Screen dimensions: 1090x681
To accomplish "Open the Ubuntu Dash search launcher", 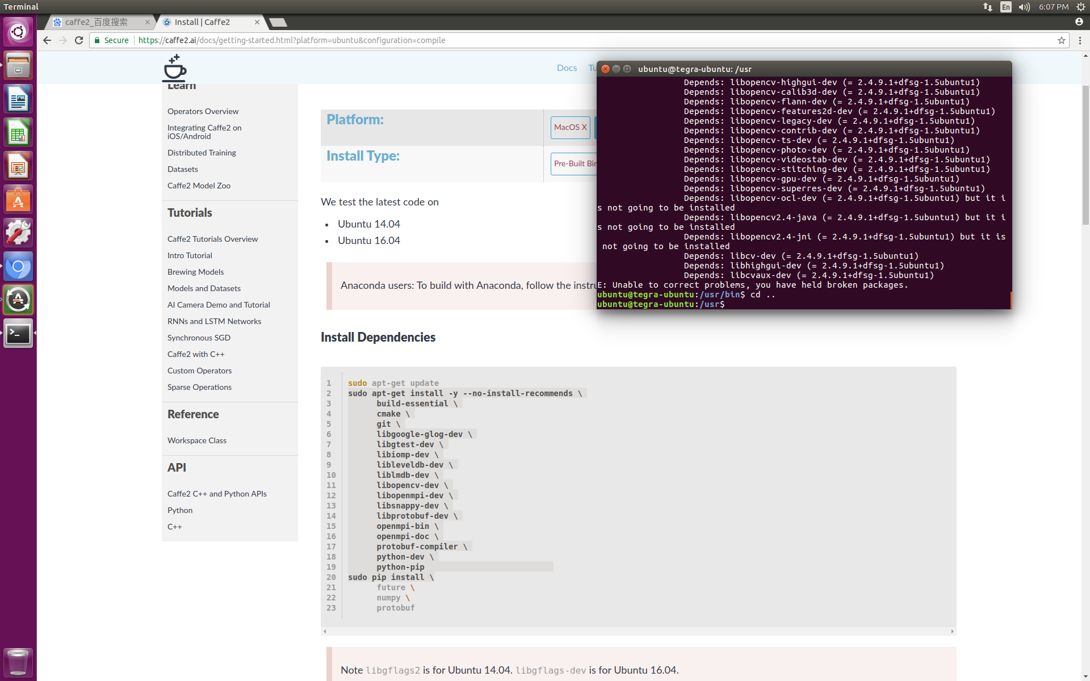I will 18,32.
